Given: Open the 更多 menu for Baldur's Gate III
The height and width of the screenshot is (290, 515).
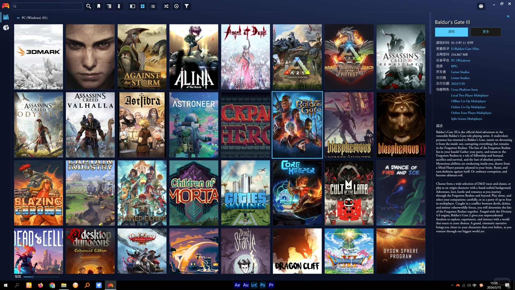Looking at the screenshot, I should [x=485, y=32].
